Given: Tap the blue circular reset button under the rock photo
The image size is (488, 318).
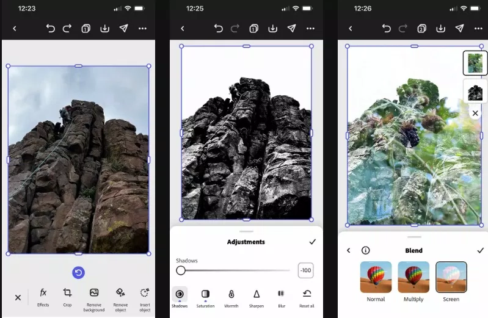Looking at the screenshot, I should (x=78, y=273).
